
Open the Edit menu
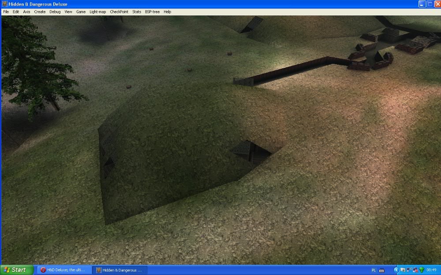[x=16, y=12]
